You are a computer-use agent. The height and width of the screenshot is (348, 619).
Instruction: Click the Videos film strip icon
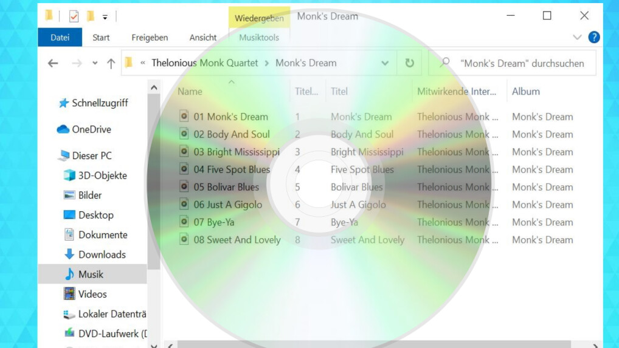(x=69, y=293)
